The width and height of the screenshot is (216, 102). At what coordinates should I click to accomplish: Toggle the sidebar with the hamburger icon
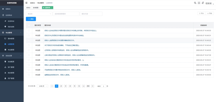pos(26,3)
